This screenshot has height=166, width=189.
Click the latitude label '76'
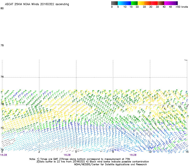click(2, 77)
